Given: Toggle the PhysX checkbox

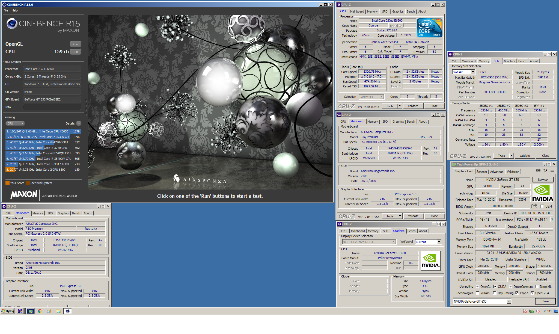Looking at the screenshot, I should (x=517, y=293).
